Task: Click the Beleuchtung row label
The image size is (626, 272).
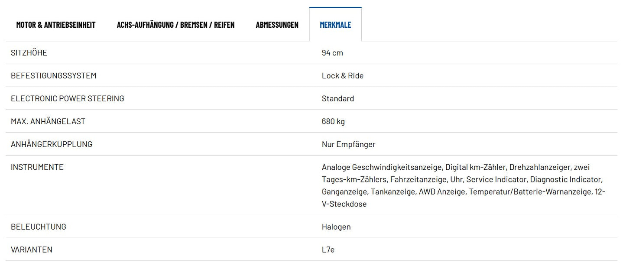Action: (39, 227)
